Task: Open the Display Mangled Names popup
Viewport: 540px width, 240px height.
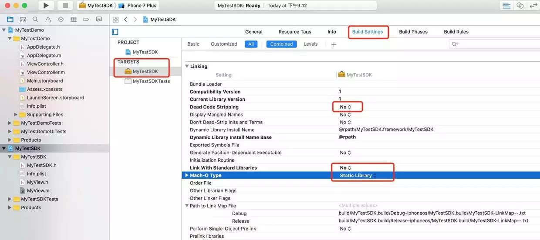Action: point(345,115)
